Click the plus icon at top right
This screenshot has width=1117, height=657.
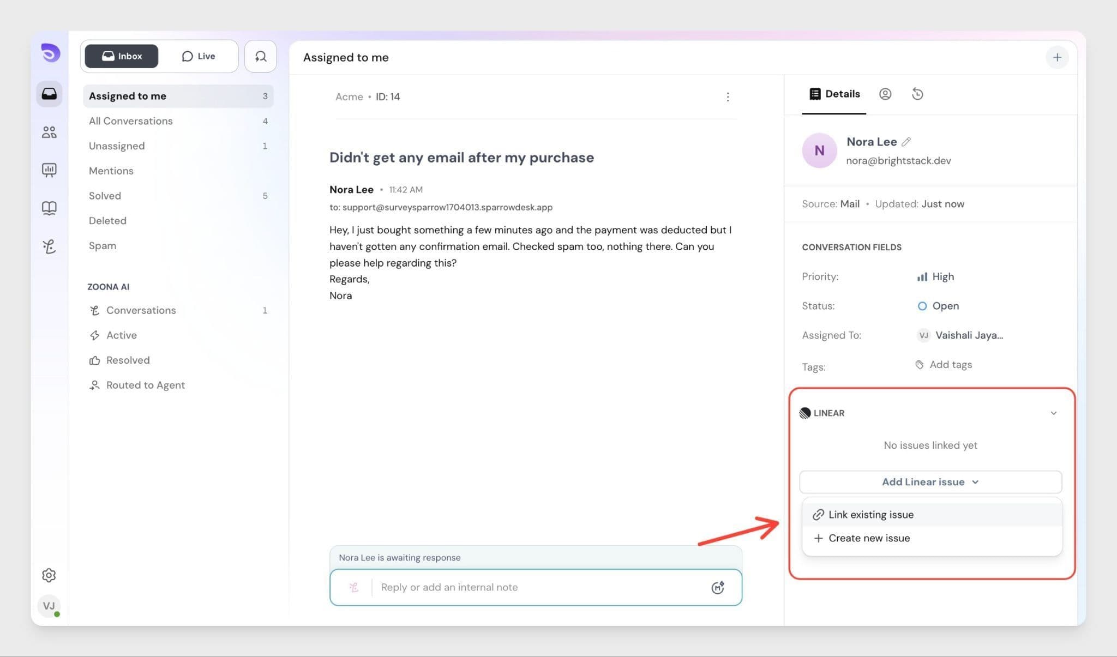1057,57
